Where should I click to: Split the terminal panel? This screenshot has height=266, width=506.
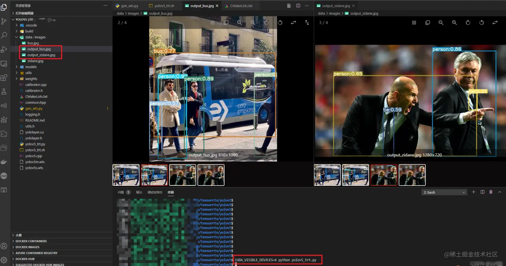482,192
